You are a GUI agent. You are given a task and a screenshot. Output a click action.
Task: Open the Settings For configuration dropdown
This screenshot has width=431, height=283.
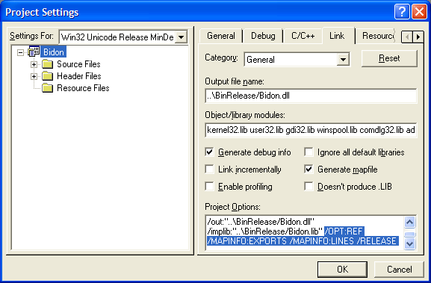point(182,37)
